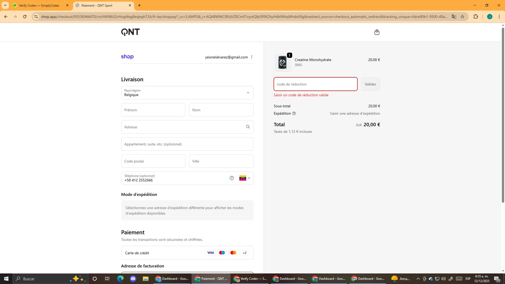Click the Maestro card icon
The height and width of the screenshot is (284, 505).
tap(222, 253)
